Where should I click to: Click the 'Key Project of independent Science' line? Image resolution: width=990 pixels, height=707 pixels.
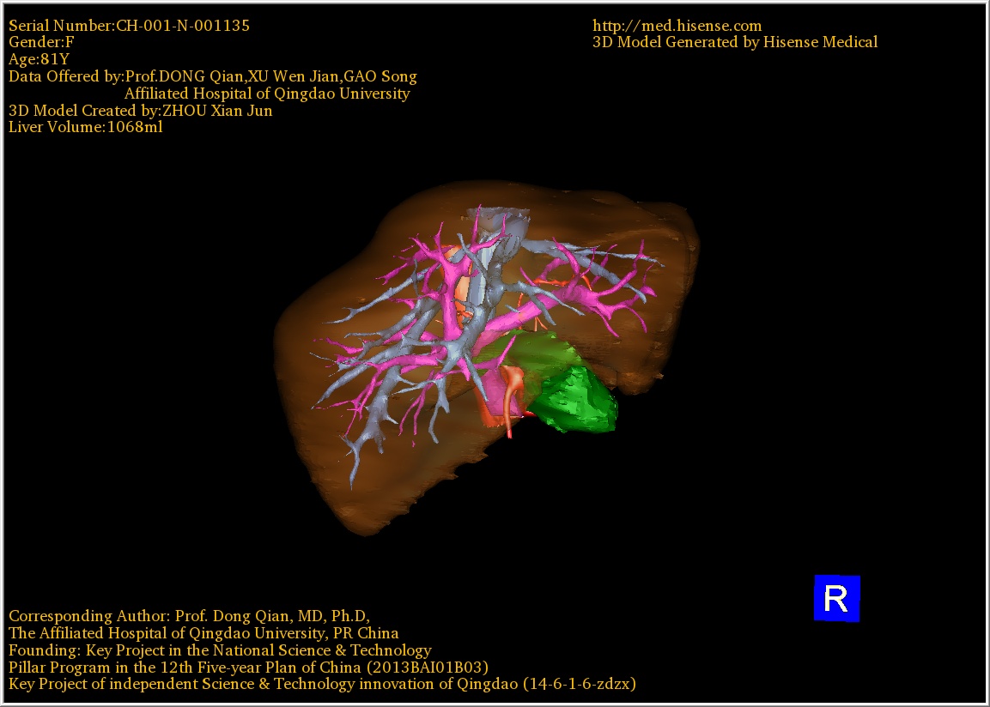point(322,685)
